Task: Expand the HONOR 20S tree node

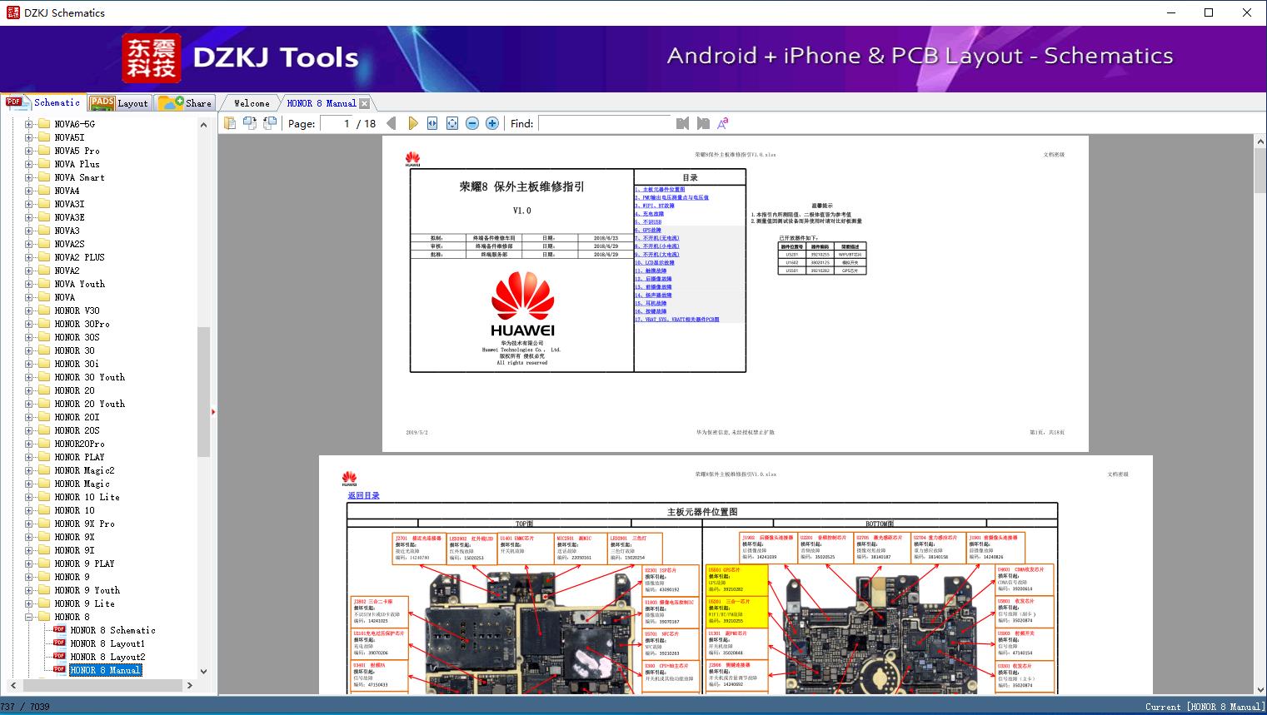Action: [x=29, y=430]
